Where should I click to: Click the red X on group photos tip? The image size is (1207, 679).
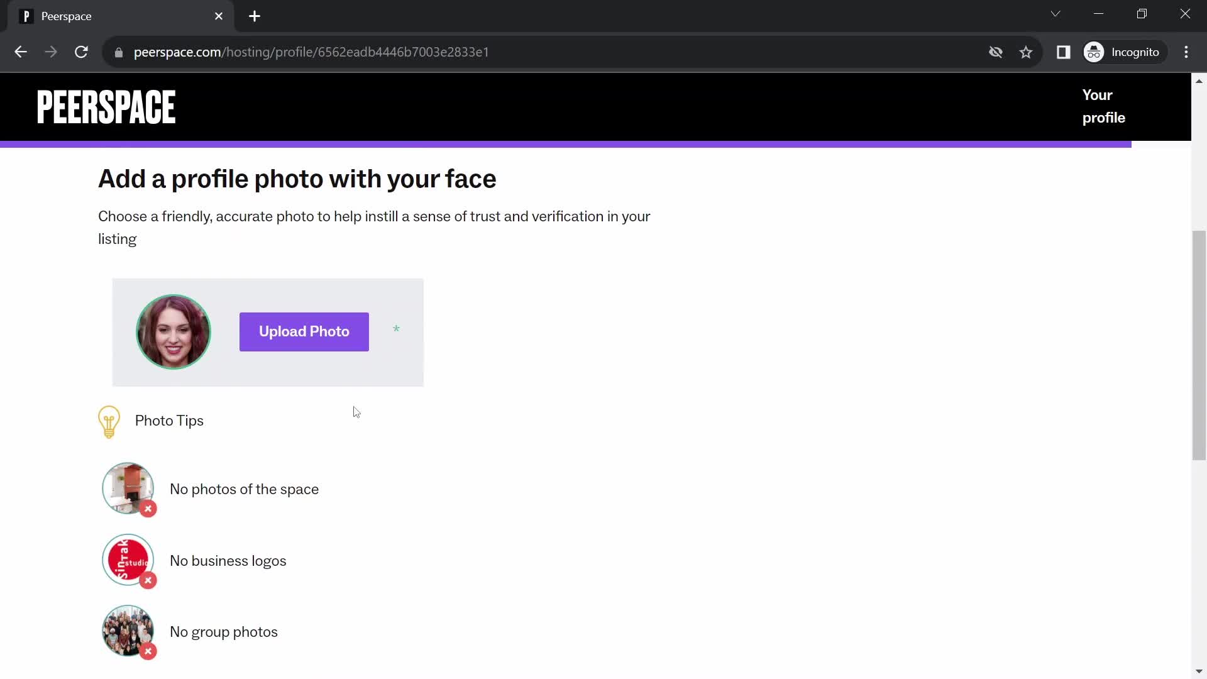click(148, 651)
